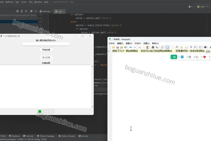
Task: Click the Save floppy icon in Notepad3
Action: [118, 47]
